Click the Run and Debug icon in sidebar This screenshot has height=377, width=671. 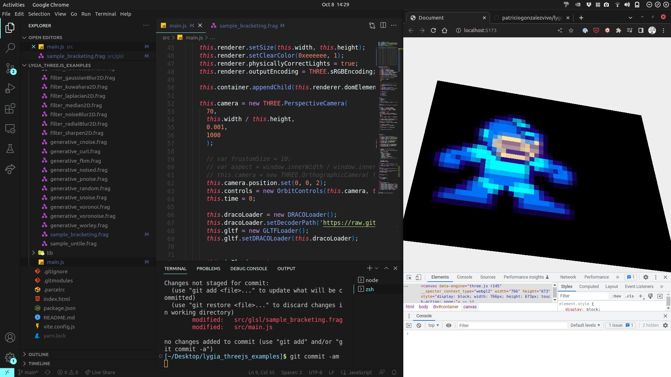pyautogui.click(x=10, y=88)
